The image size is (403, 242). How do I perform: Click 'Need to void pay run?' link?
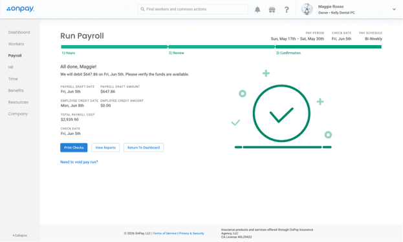click(79, 162)
